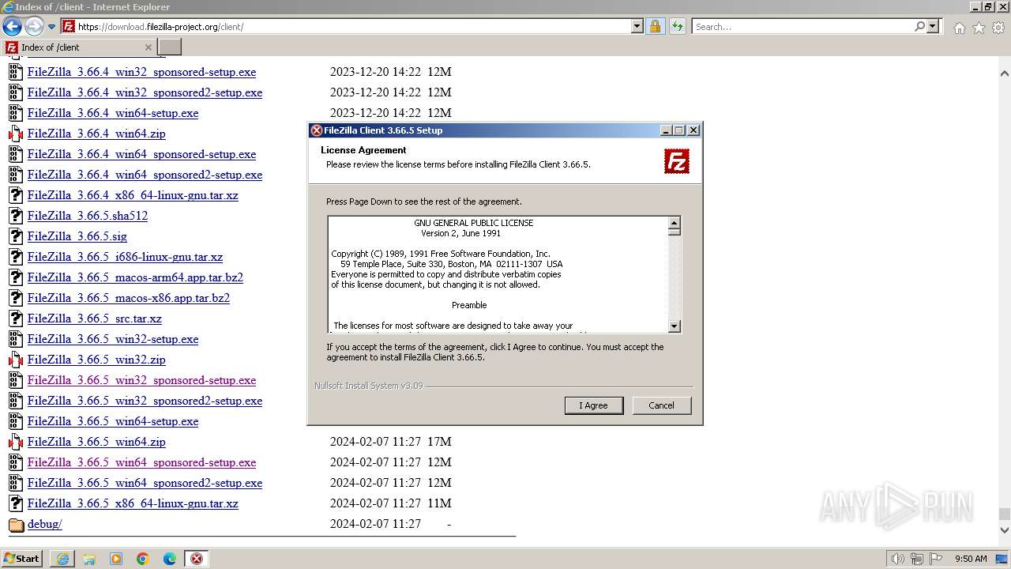Click unknown-file icon beside FileZilla_3.66.5.sha512
Image resolution: width=1011 pixels, height=569 pixels.
click(x=16, y=216)
